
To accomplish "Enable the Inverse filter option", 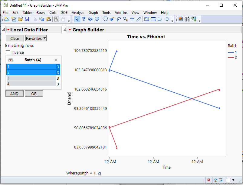I will (x=8, y=52).
